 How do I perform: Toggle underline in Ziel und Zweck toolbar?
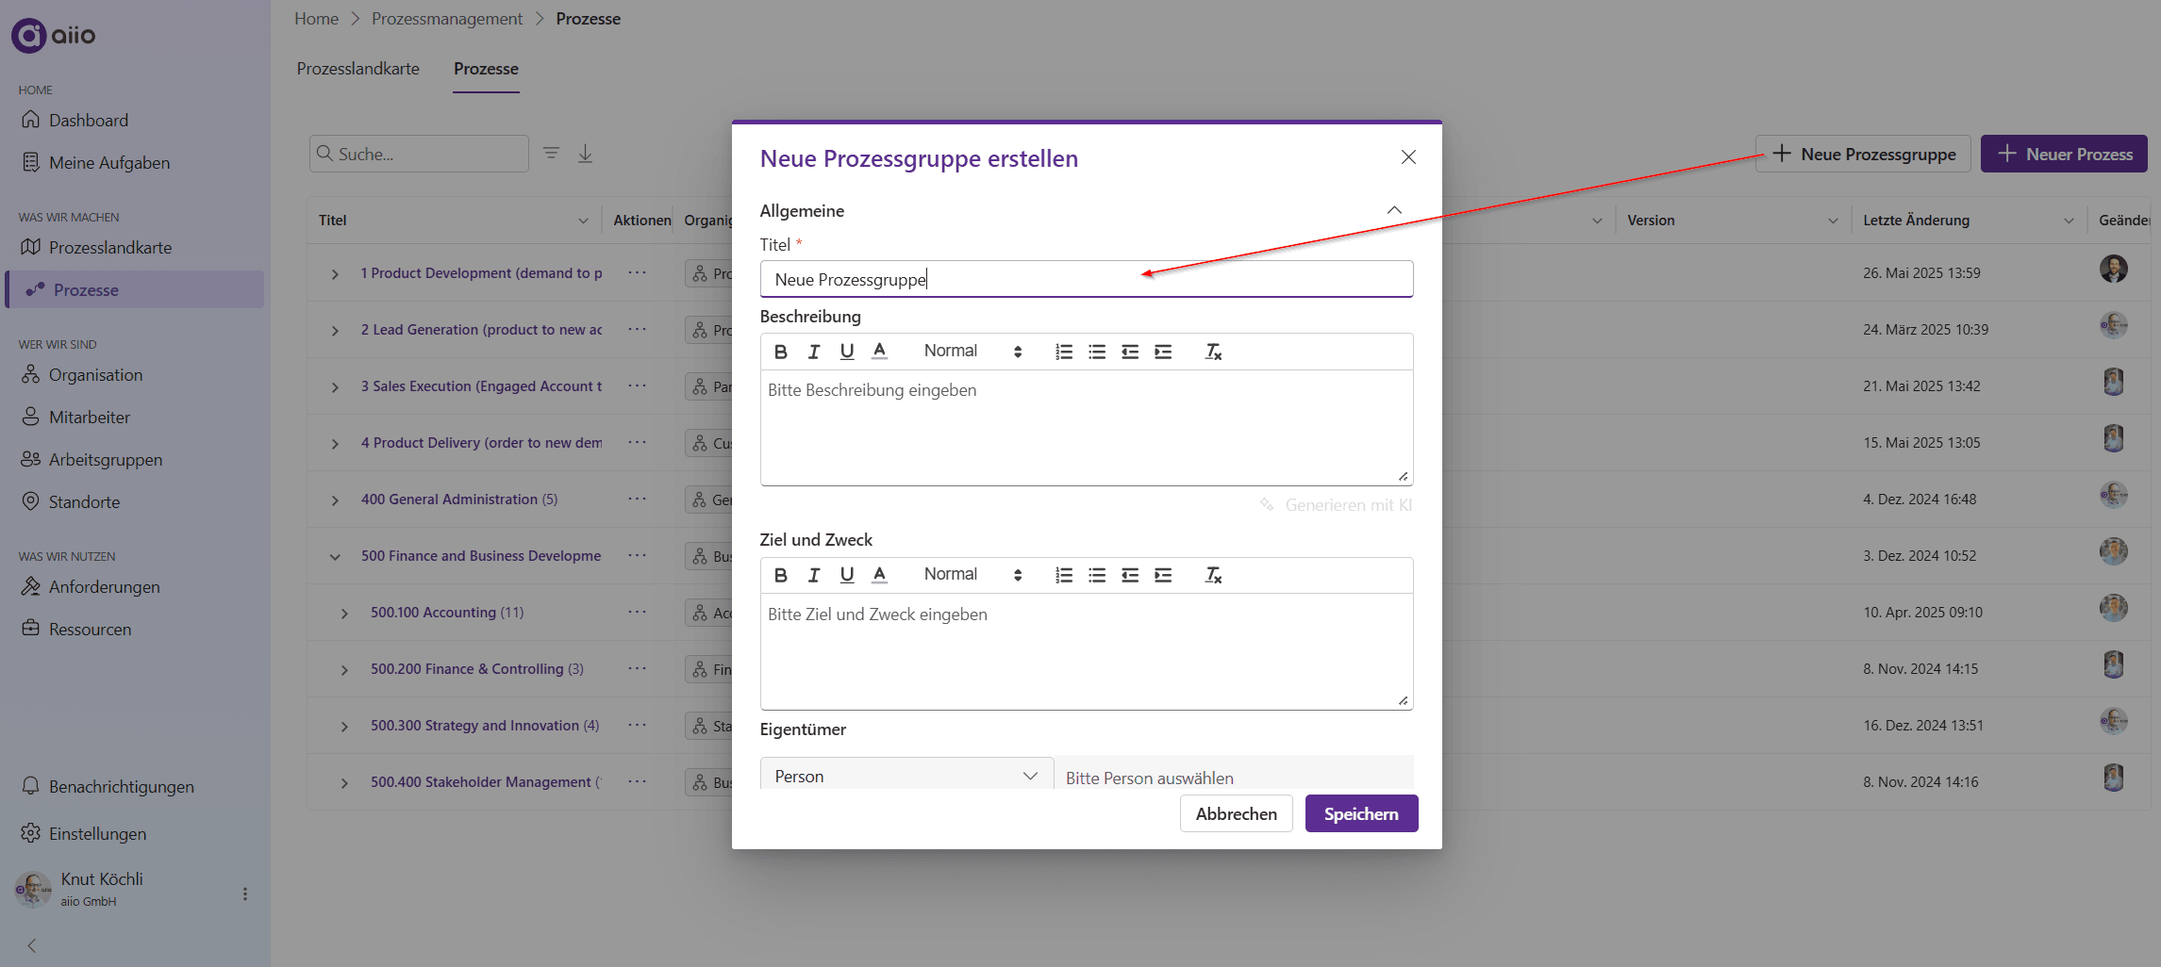click(847, 575)
